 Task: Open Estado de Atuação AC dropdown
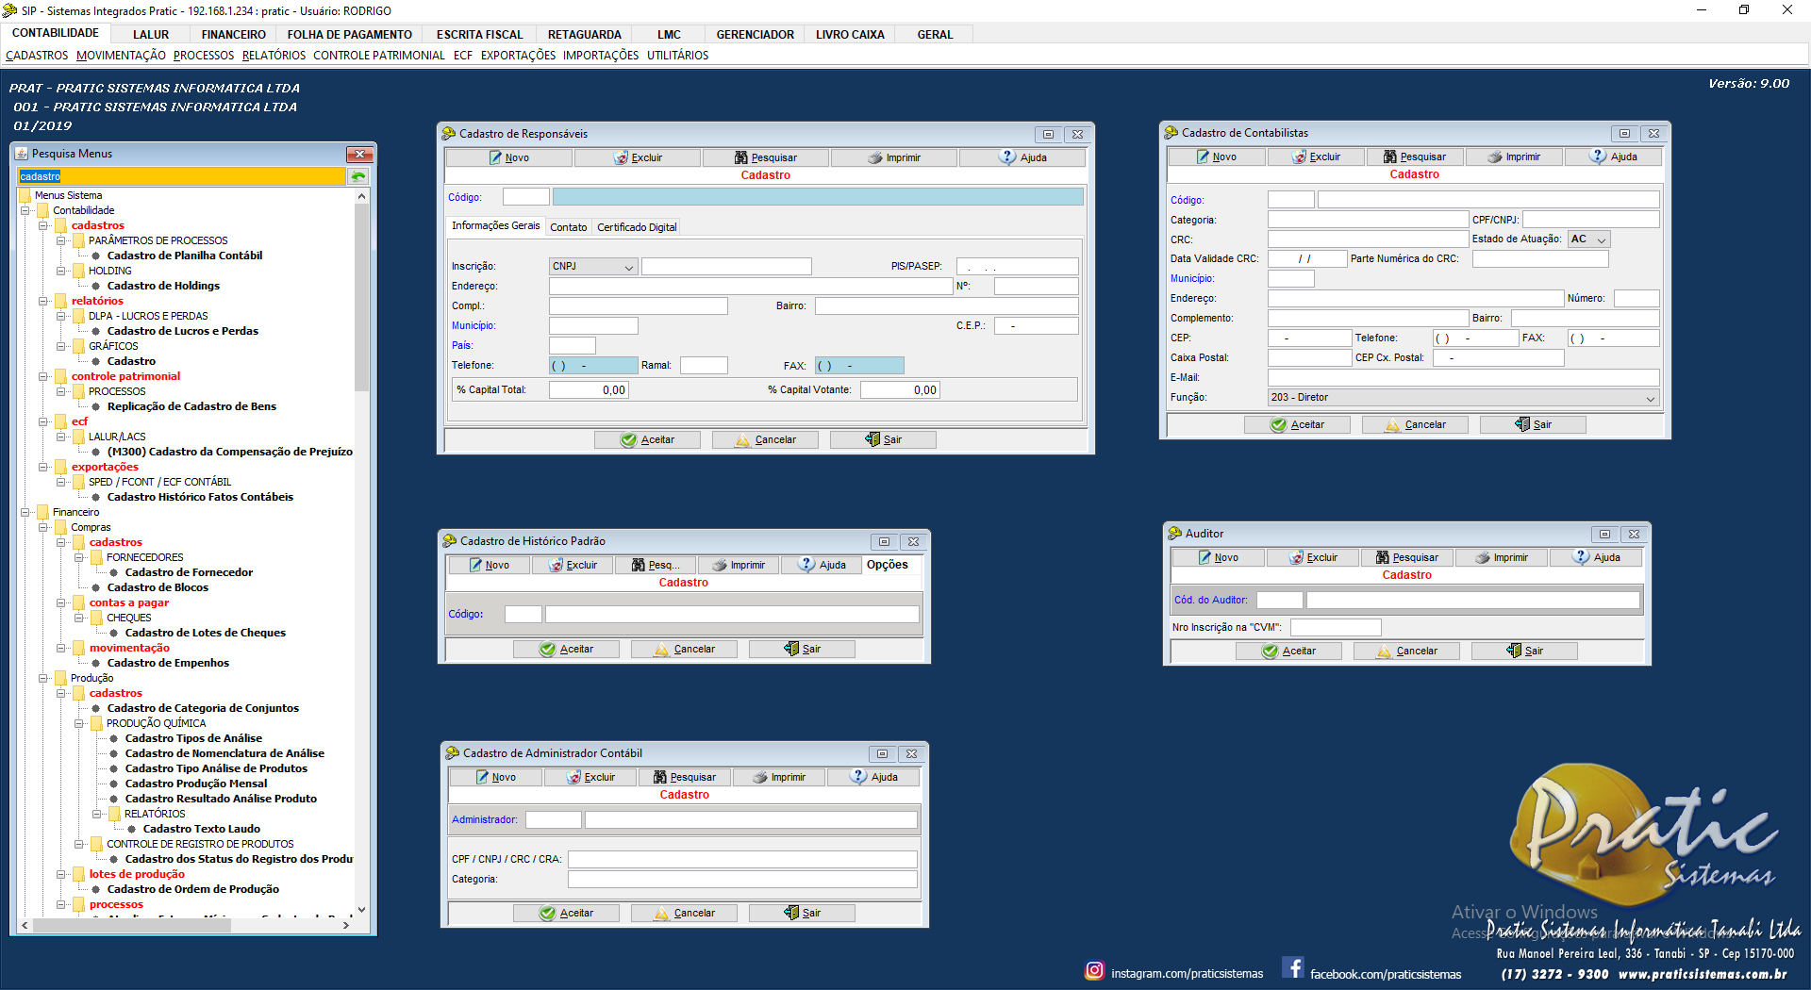coord(1601,239)
